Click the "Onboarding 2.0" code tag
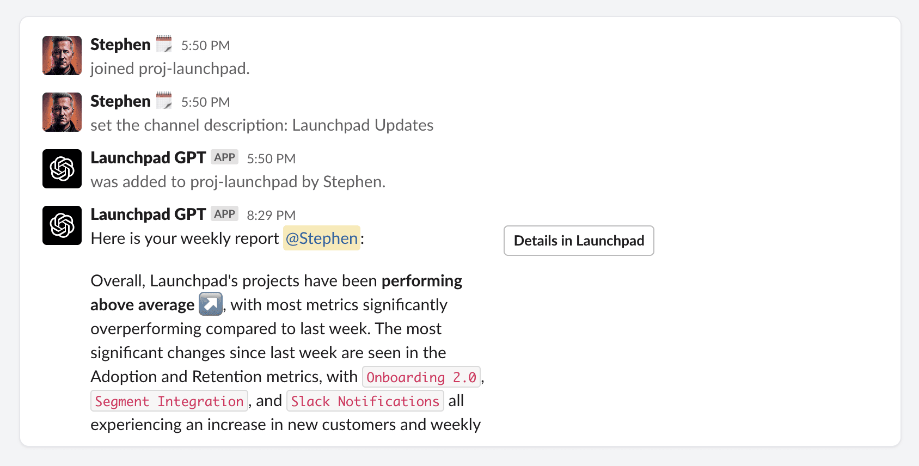This screenshot has width=919, height=466. pyautogui.click(x=421, y=377)
